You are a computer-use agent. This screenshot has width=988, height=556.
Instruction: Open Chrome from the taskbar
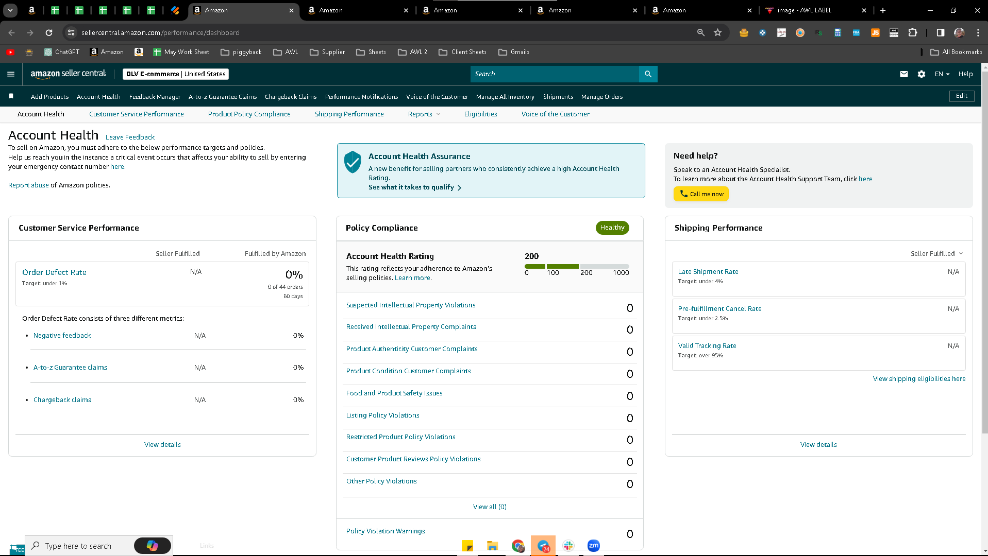[518, 546]
